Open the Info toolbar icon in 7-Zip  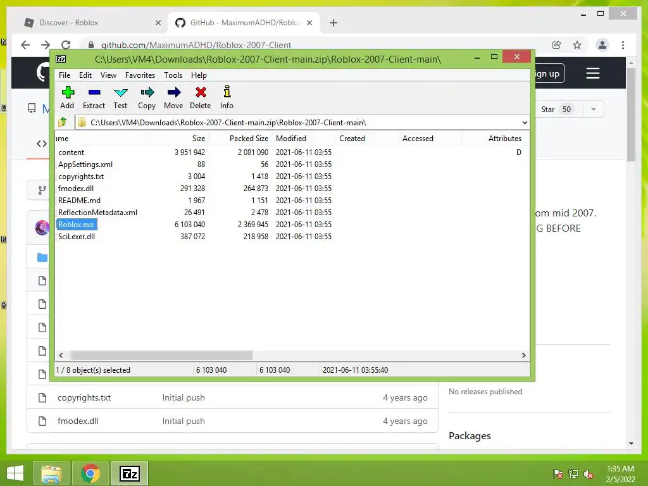coord(227,97)
